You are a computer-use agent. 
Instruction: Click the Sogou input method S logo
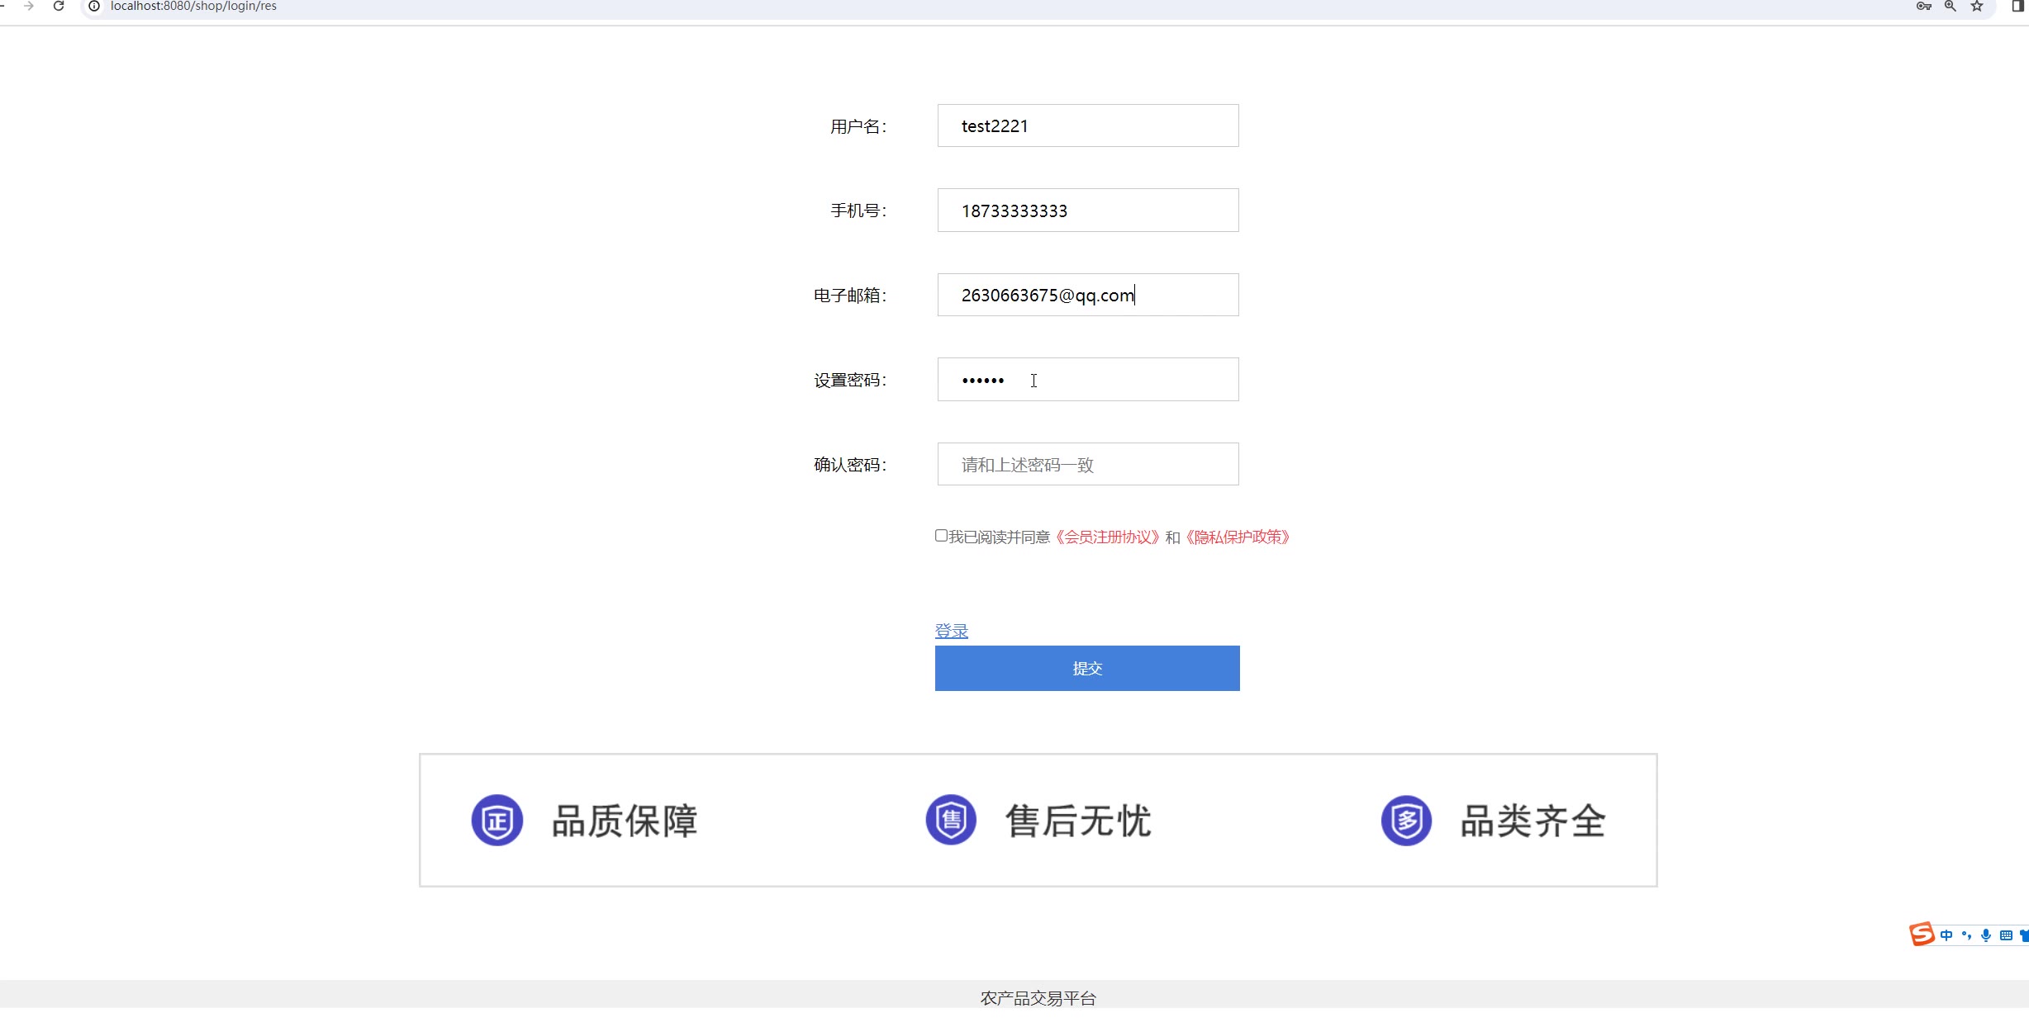coord(1922,934)
